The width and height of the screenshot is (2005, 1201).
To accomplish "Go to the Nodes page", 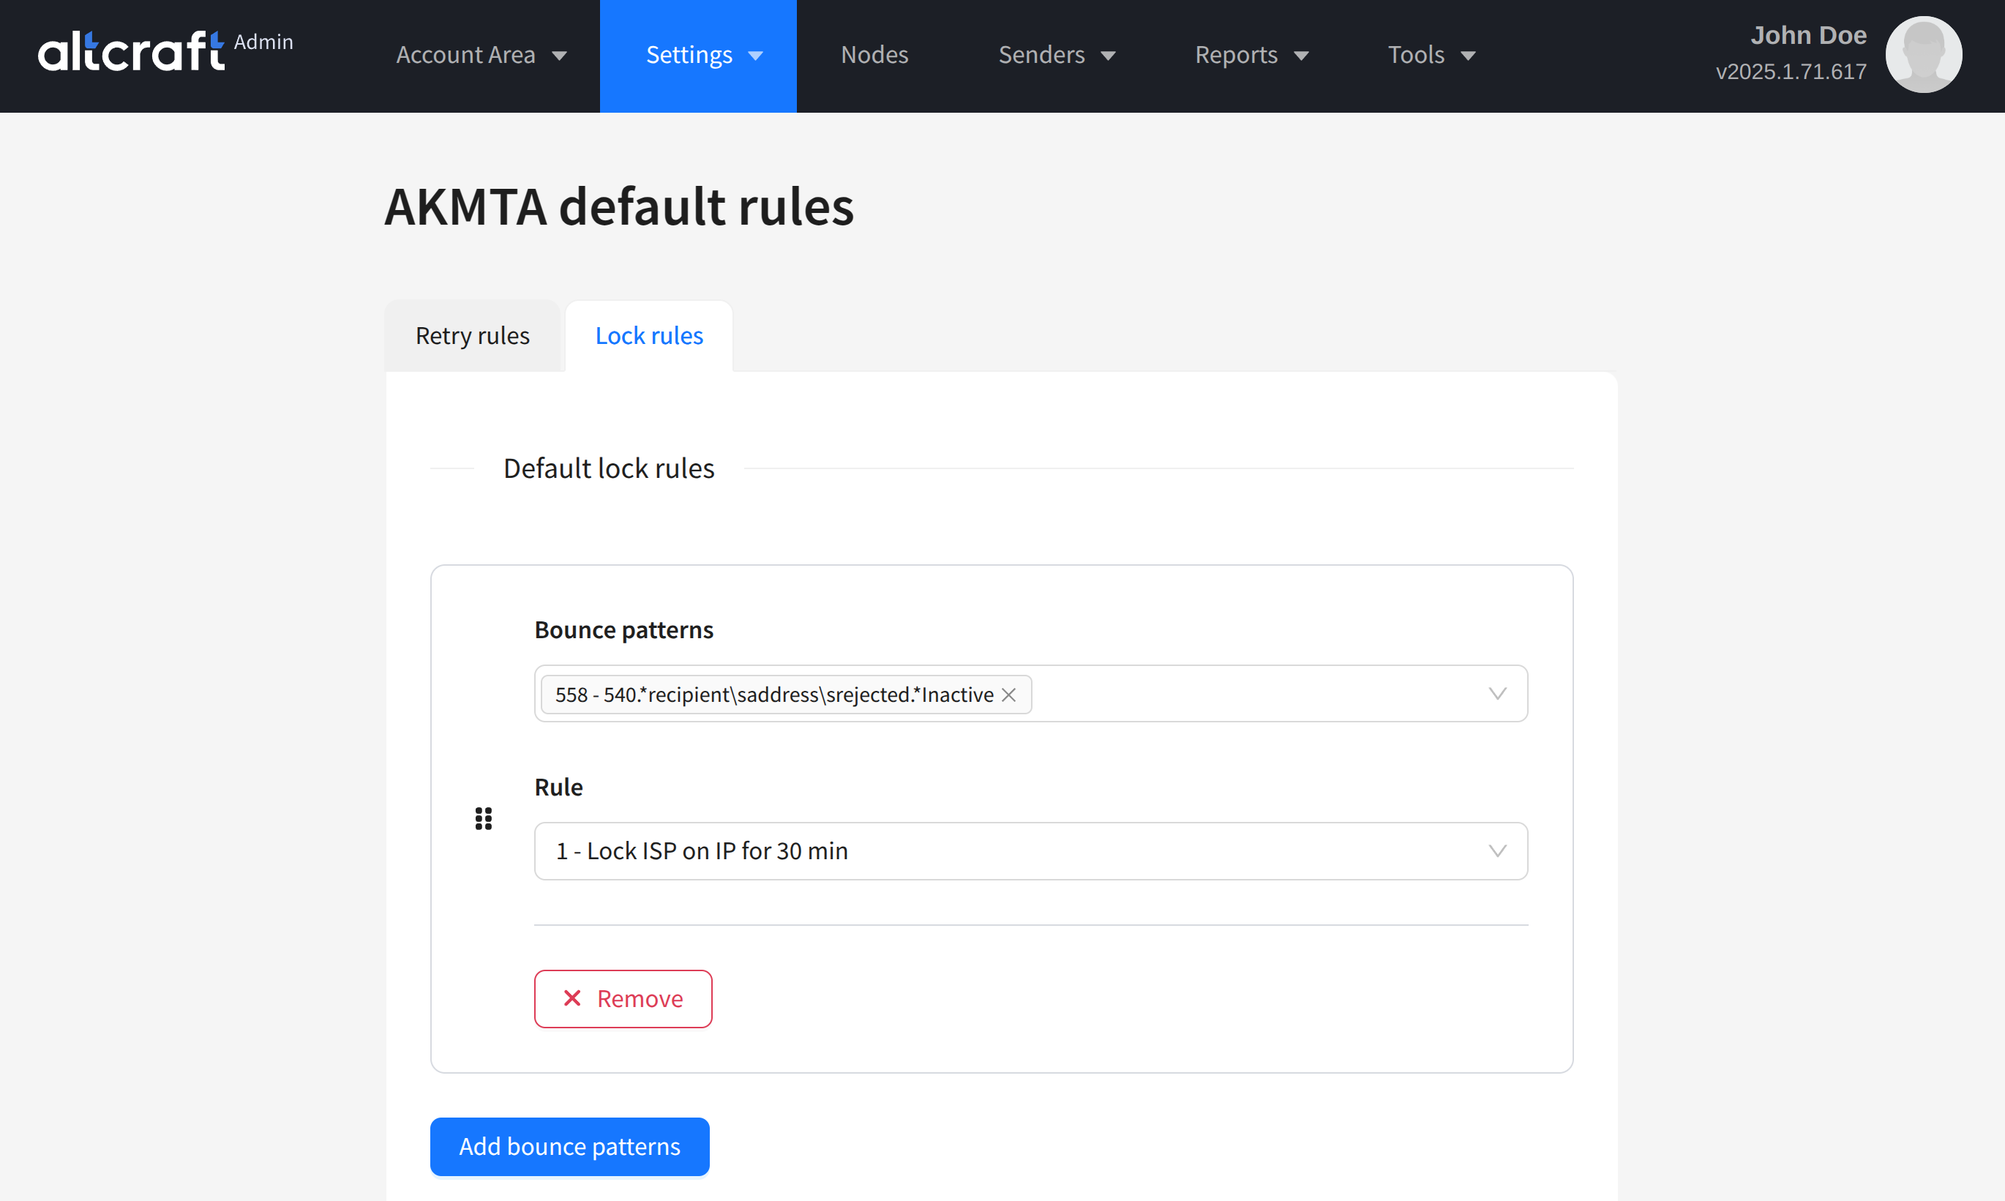I will [x=874, y=55].
